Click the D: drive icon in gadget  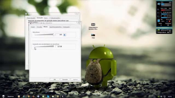[x=159, y=17]
